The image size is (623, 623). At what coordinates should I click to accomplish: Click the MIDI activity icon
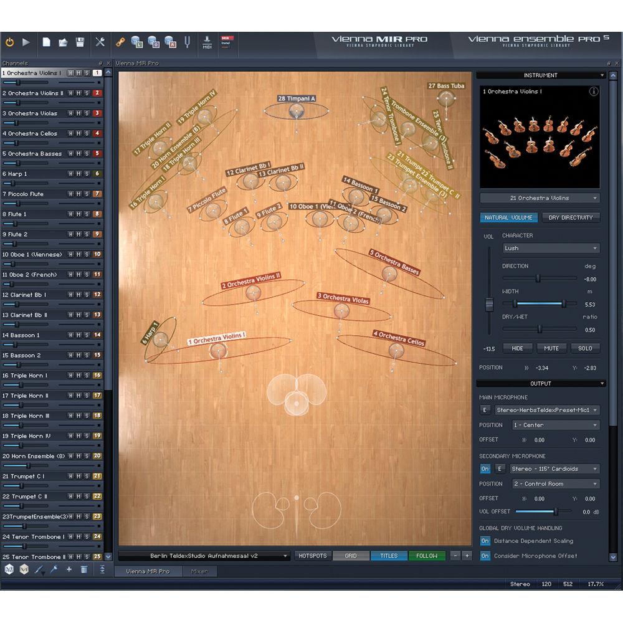coord(207,42)
